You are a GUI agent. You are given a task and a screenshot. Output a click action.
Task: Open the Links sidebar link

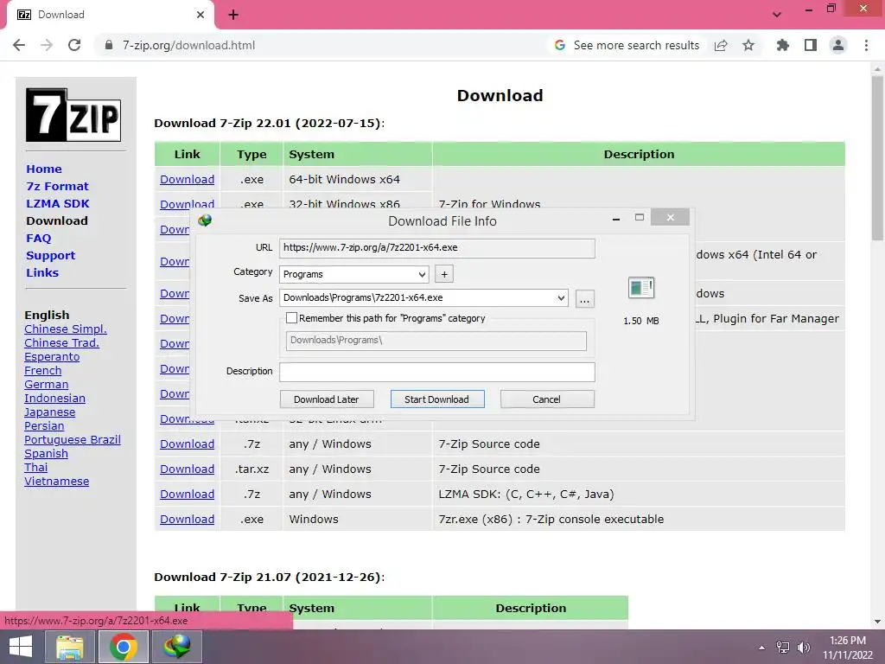coord(42,272)
